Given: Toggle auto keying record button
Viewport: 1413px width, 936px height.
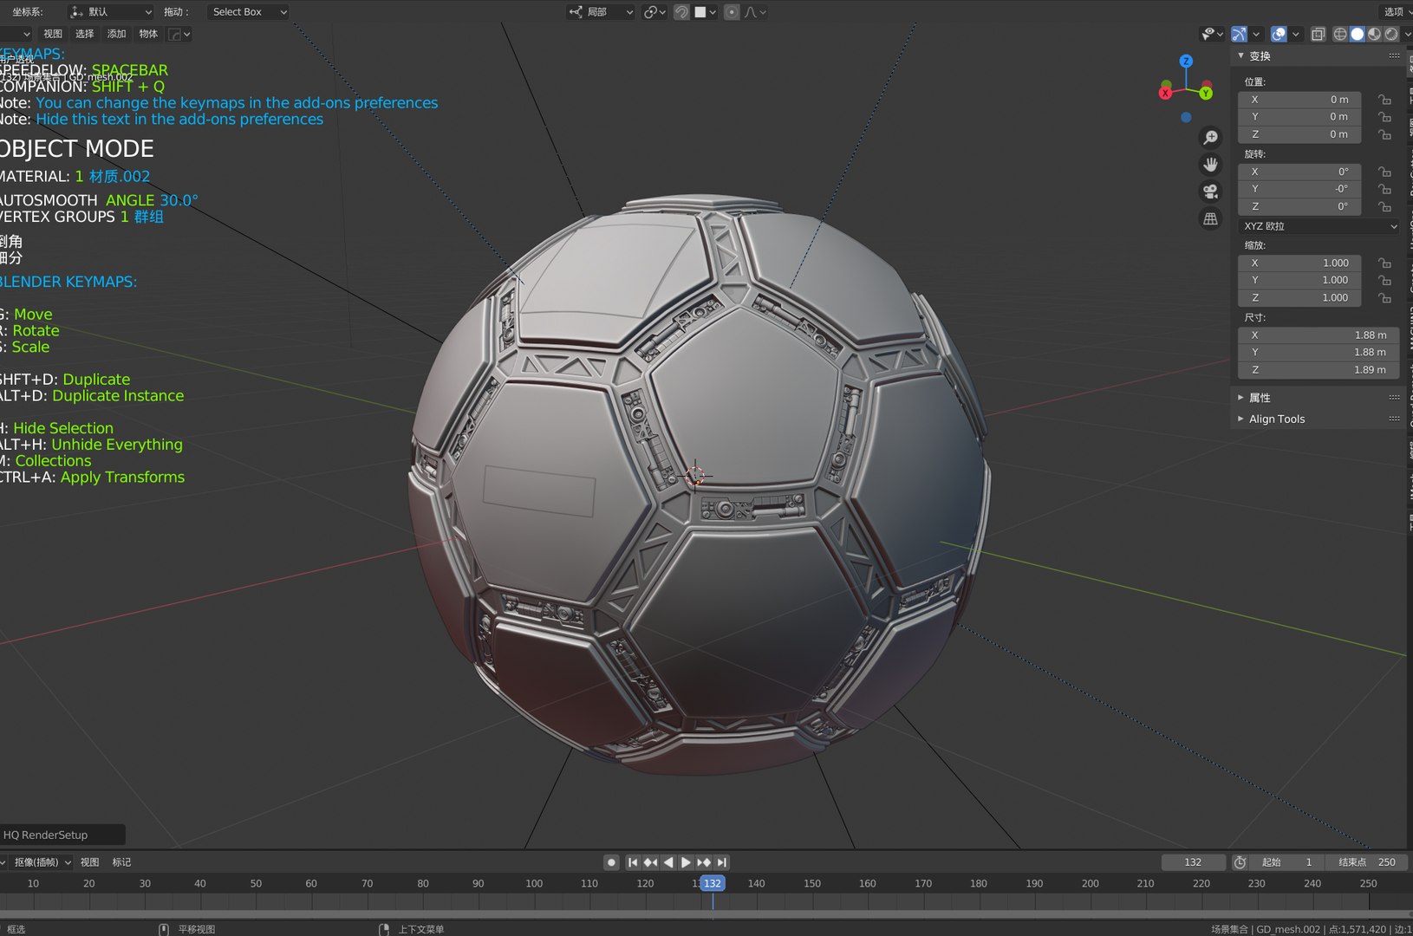Looking at the screenshot, I should [x=611, y=862].
